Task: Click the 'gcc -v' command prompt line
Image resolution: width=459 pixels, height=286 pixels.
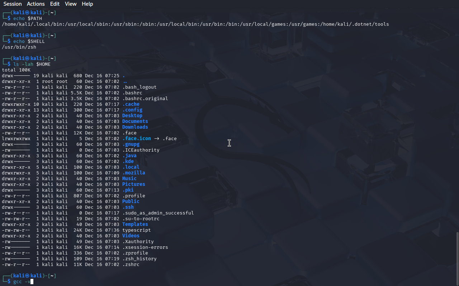Action: (x=22, y=282)
